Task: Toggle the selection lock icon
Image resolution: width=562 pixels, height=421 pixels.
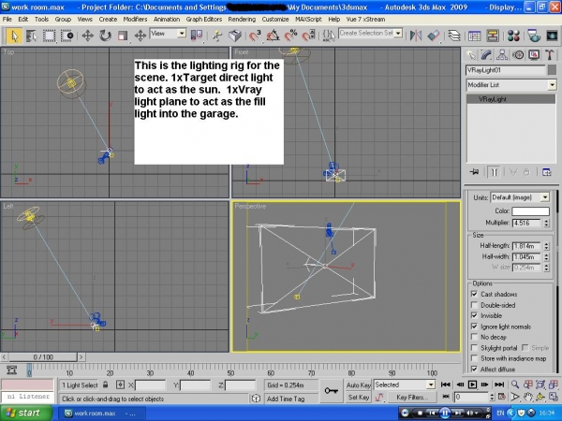Action: click(x=105, y=385)
